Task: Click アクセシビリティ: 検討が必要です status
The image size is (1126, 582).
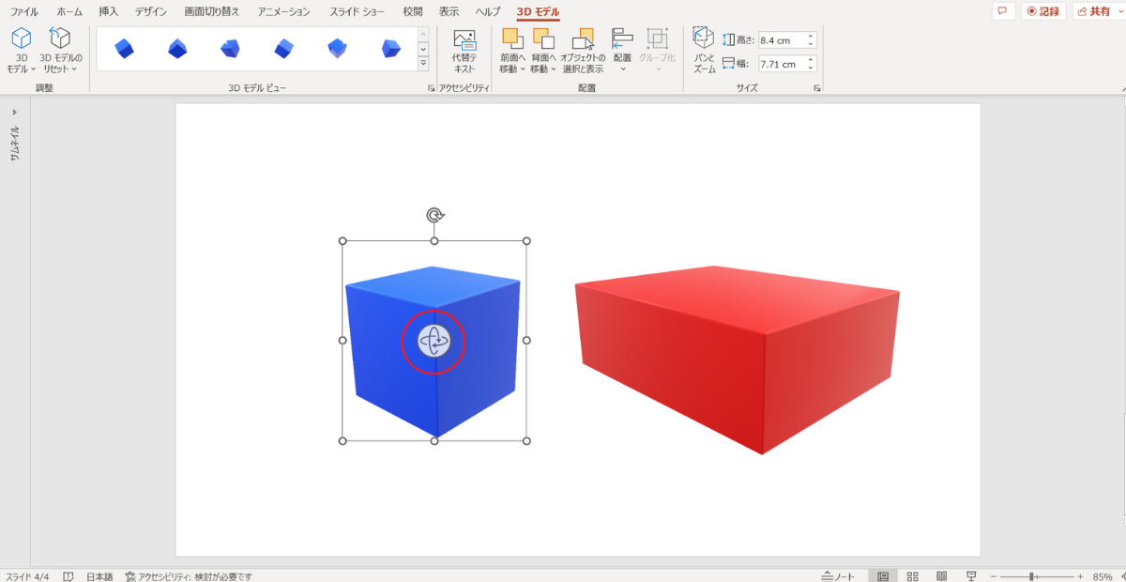Action: click(188, 576)
